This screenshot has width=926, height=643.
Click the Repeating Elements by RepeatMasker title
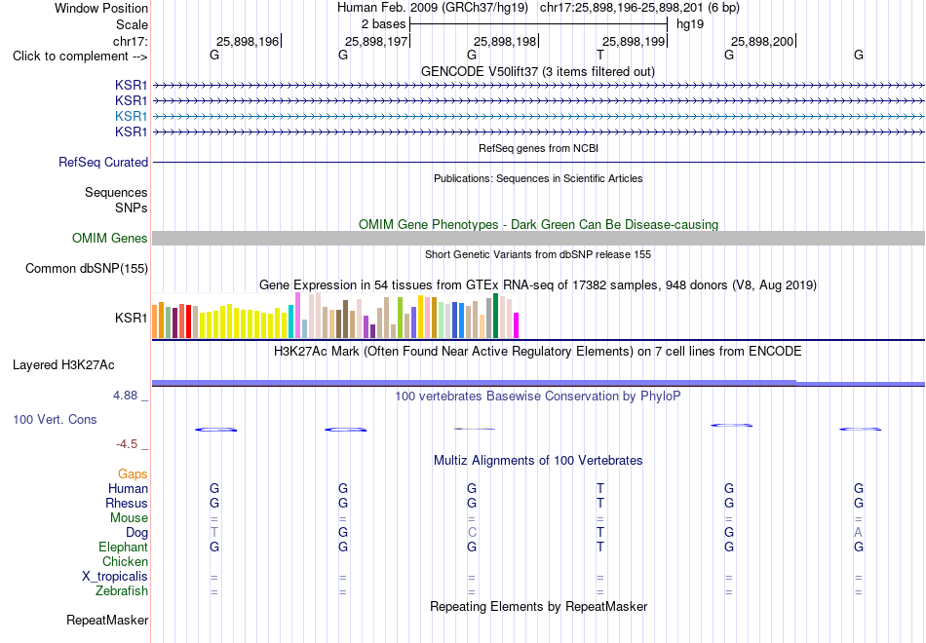click(x=539, y=606)
